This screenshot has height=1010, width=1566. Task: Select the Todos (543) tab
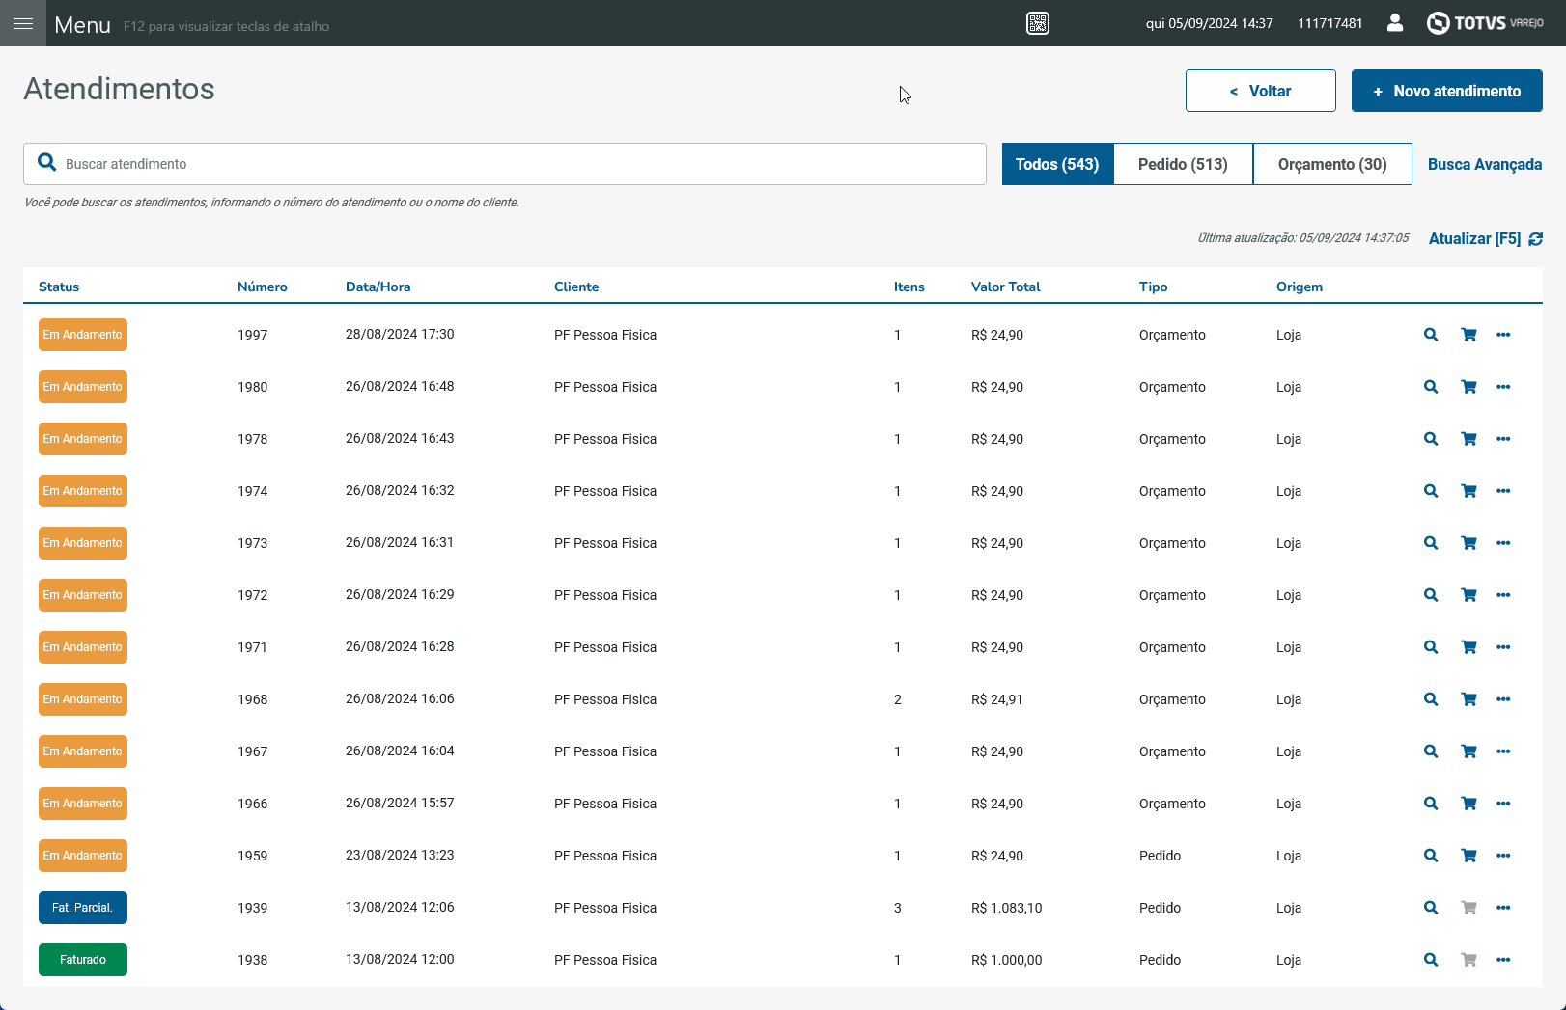point(1057,164)
